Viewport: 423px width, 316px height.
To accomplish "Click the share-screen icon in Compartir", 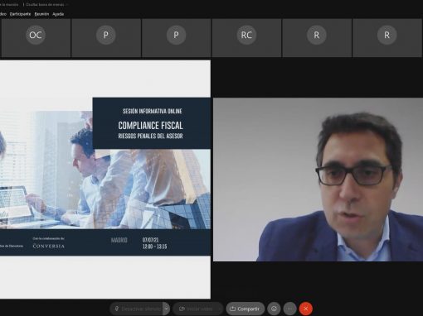I will [x=233, y=309].
